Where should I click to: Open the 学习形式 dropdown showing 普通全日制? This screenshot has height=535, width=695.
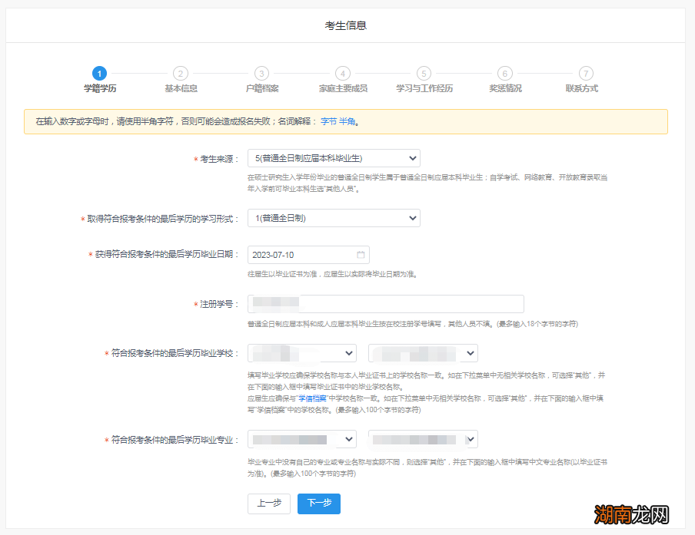[334, 217]
